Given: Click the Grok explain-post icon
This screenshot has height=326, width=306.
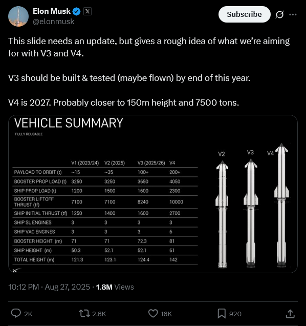Looking at the screenshot, I should 279,14.
